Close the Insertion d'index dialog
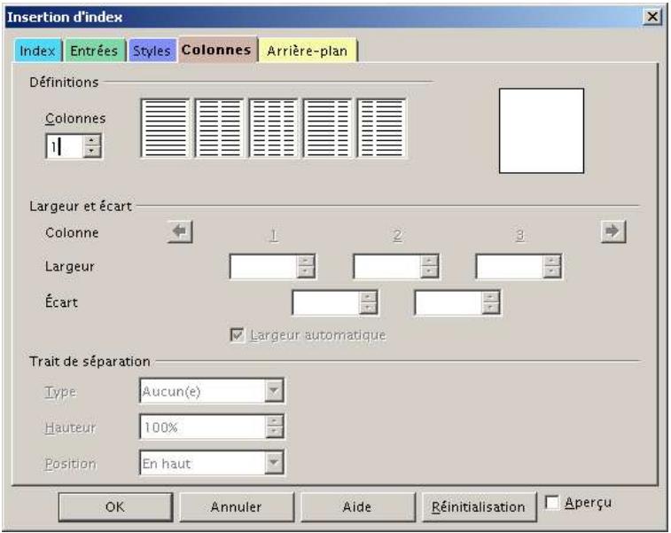The image size is (671, 533). 652,17
